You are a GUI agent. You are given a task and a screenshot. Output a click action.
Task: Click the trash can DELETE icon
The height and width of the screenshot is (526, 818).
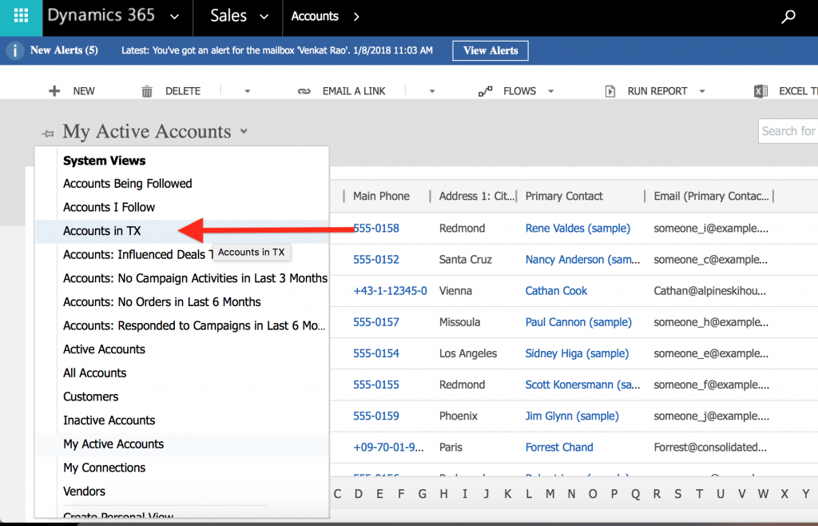click(147, 91)
